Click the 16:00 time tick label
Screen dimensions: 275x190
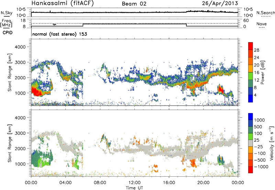click(x=169, y=183)
